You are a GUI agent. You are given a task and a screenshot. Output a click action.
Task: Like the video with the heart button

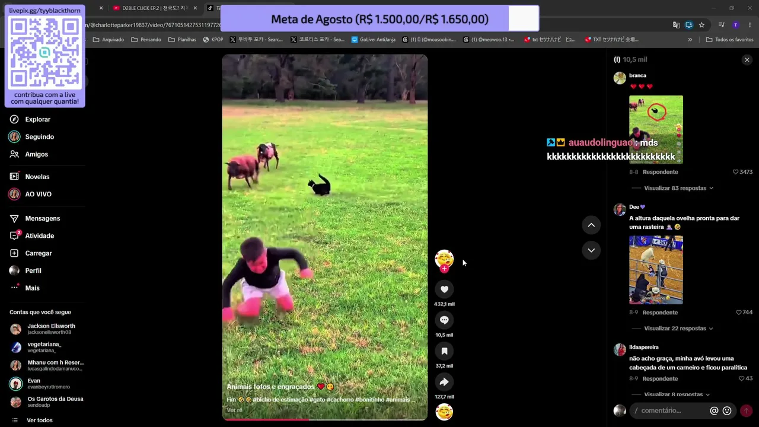pyautogui.click(x=444, y=289)
